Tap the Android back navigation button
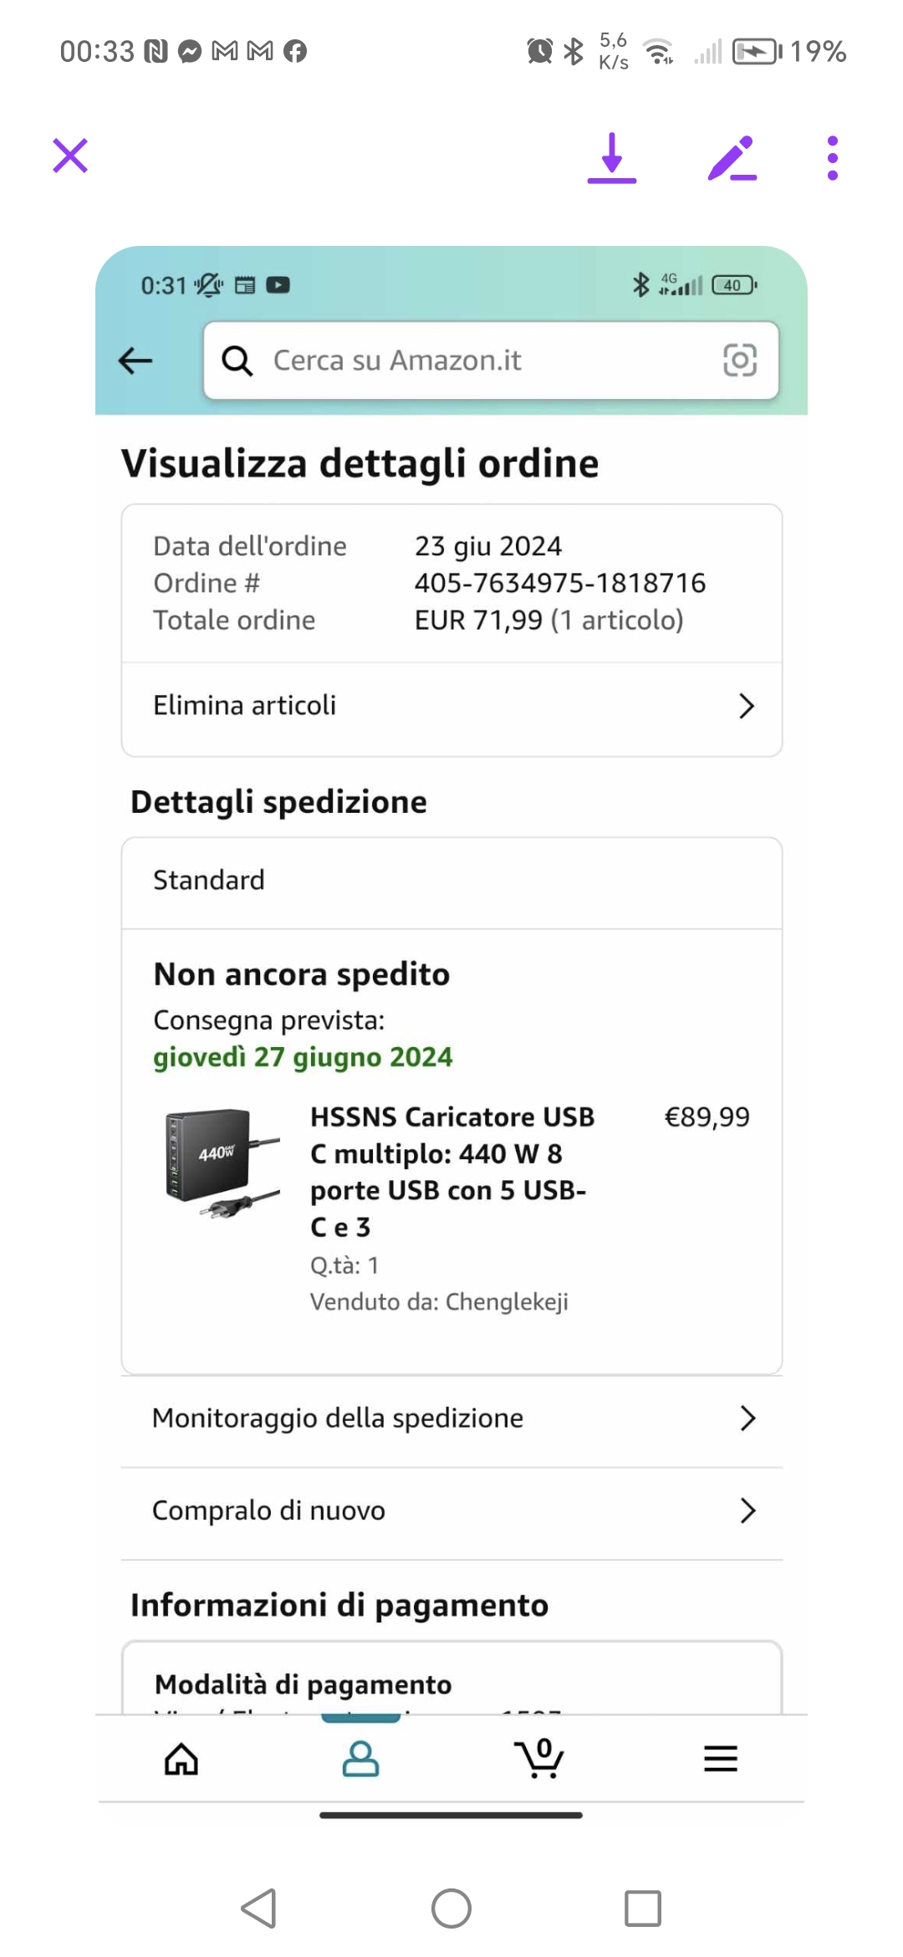Screen dimensions: 903x1957 pos(259,1908)
